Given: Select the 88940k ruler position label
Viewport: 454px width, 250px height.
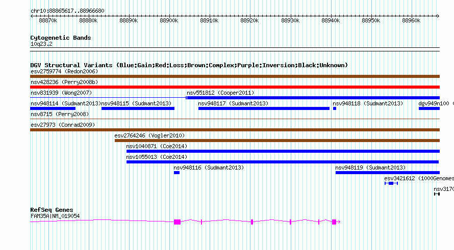Looking at the screenshot, I should [x=331, y=20].
